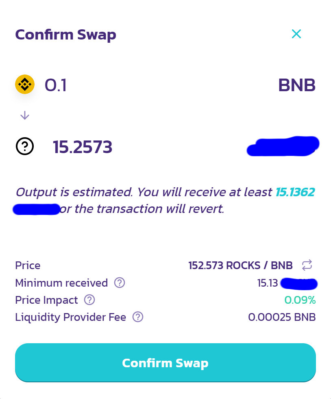Click the 152.573 ROCKS / BNB price value

[240, 265]
